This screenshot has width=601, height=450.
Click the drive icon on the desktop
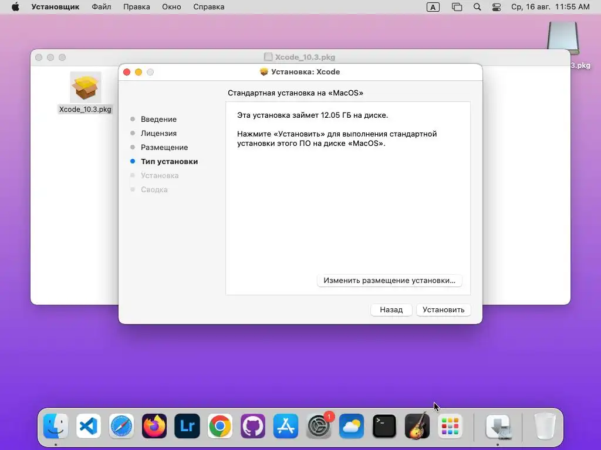point(563,37)
